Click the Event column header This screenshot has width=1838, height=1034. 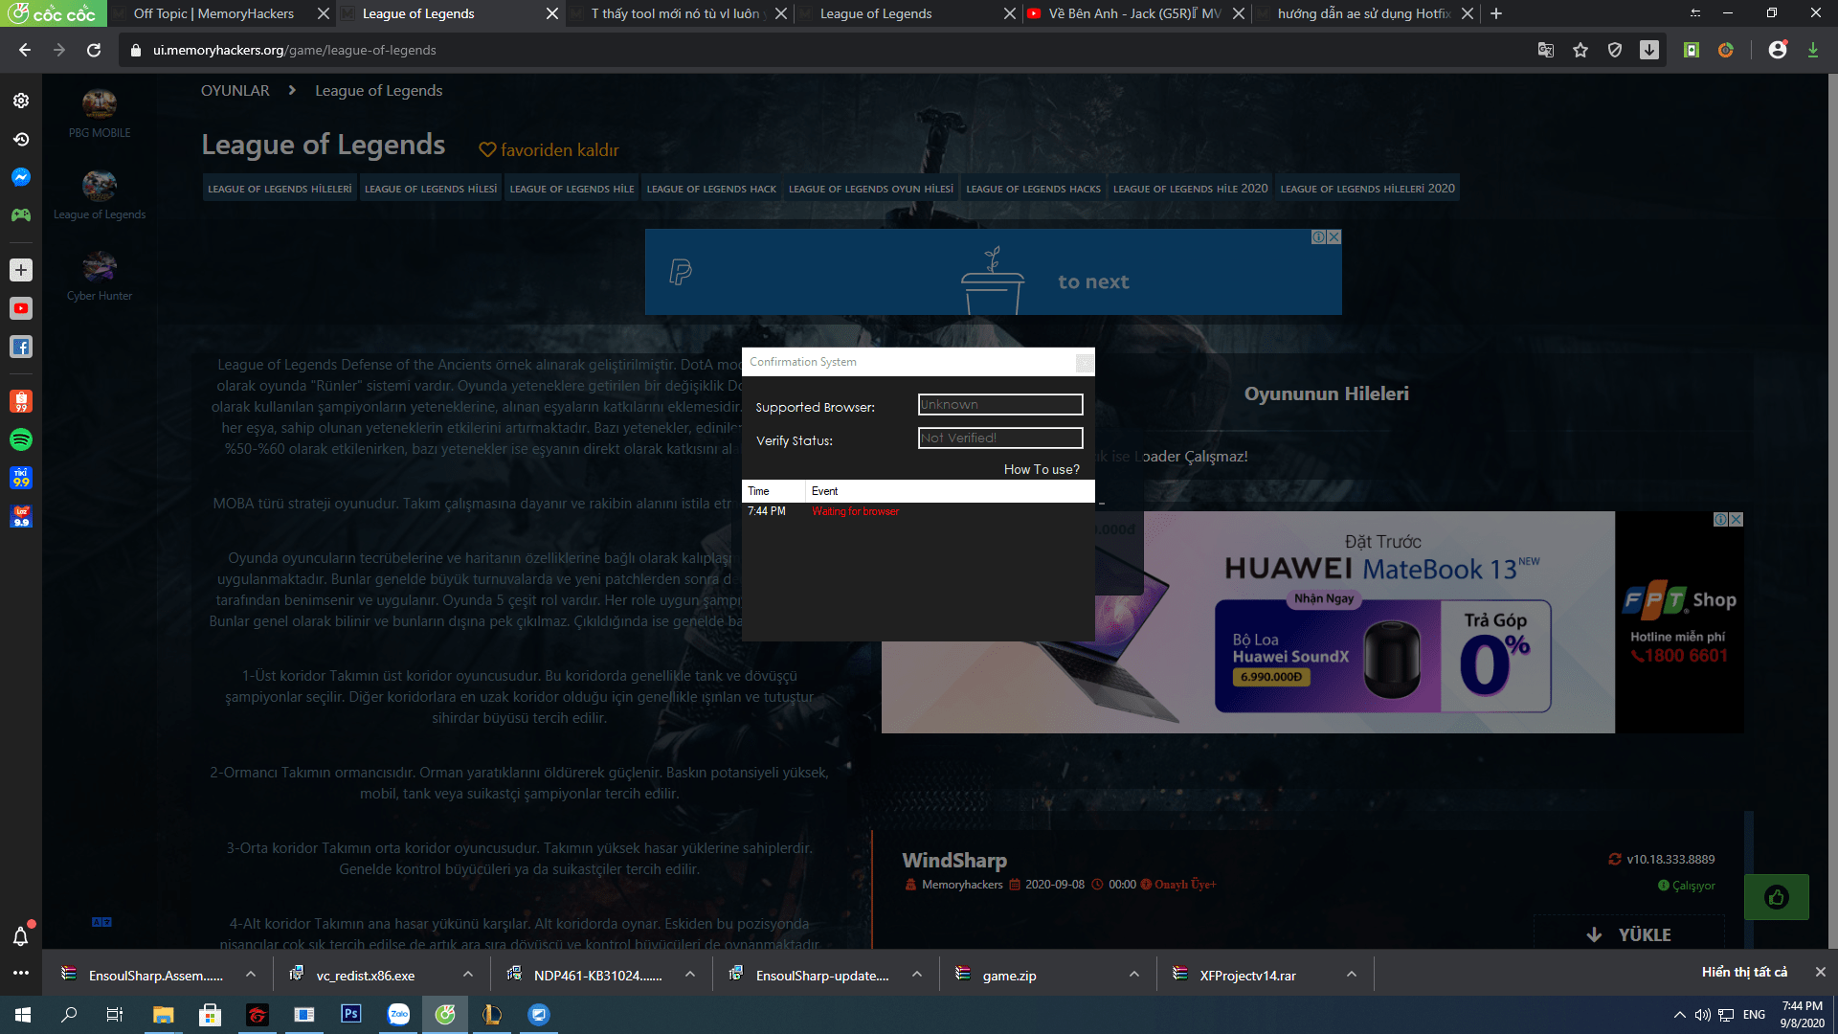949,491
